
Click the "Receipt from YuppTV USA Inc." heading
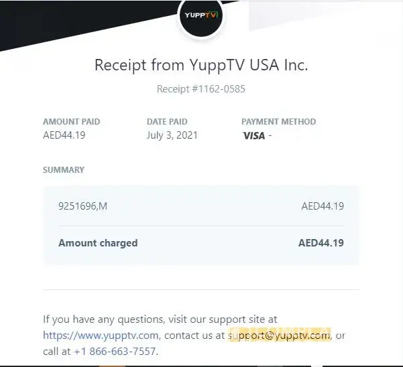(201, 65)
